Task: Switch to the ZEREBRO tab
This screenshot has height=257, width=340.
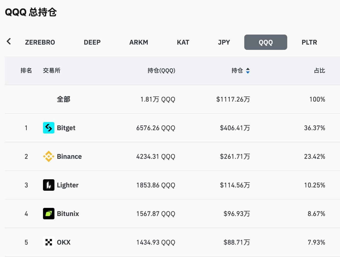Action: (40, 42)
